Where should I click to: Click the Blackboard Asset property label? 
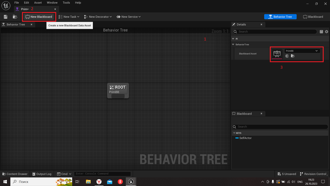tap(248, 54)
